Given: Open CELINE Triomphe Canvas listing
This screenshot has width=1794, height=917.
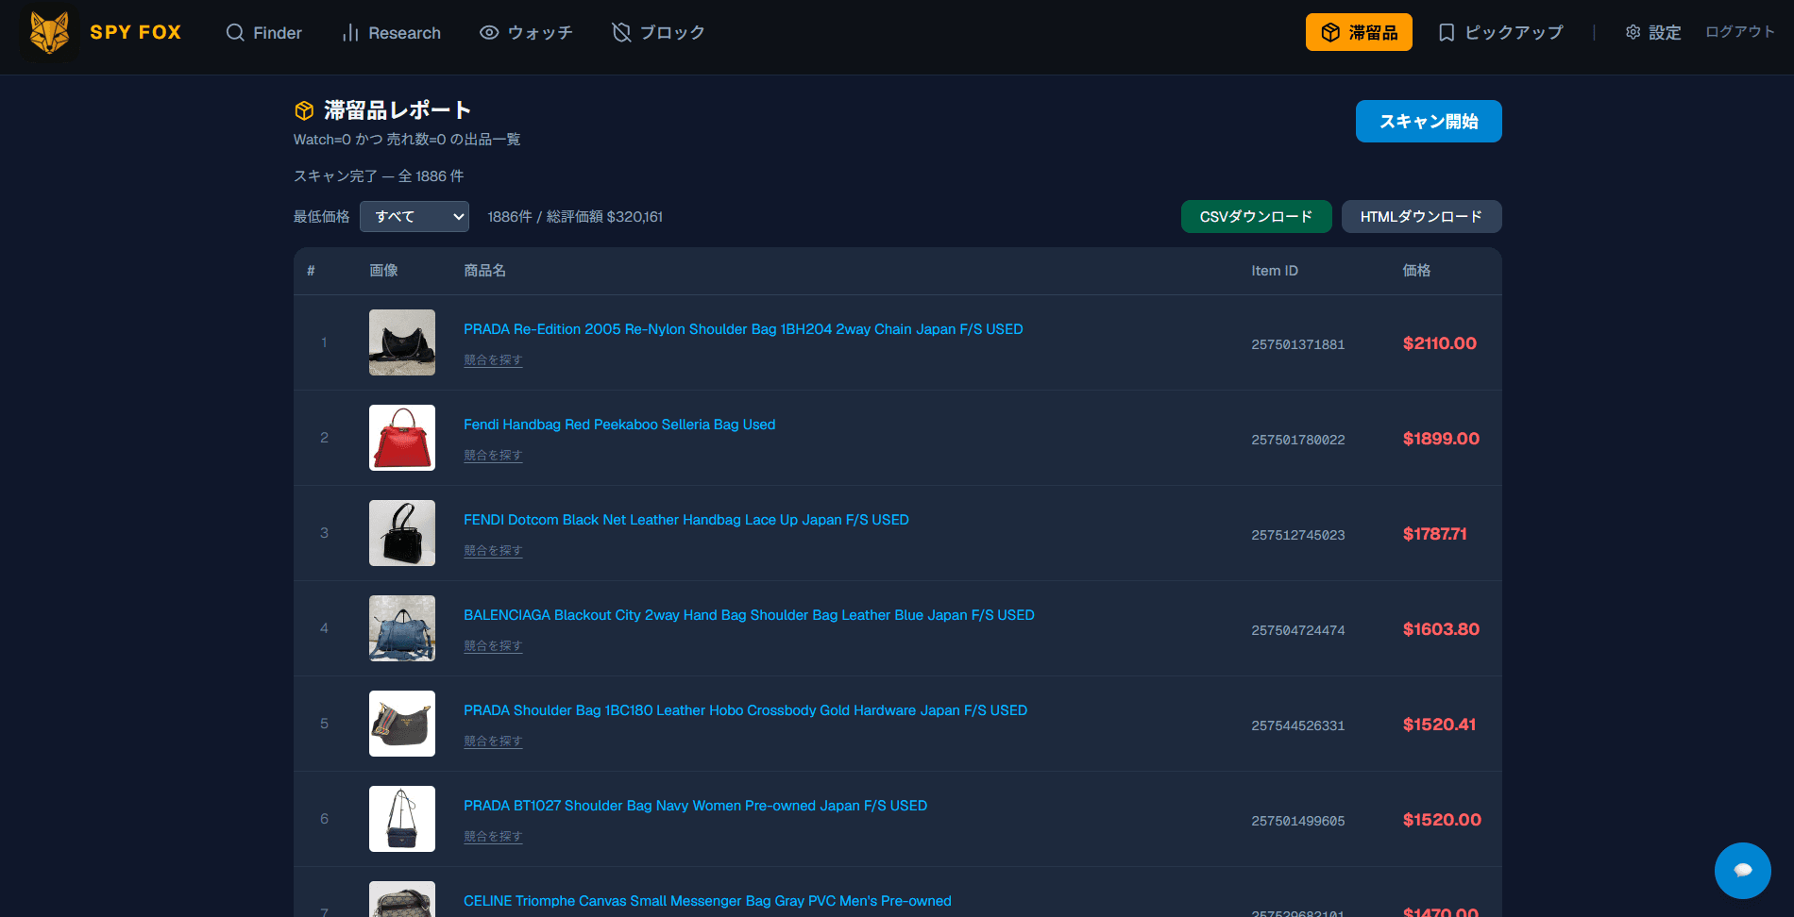Looking at the screenshot, I should point(707,901).
